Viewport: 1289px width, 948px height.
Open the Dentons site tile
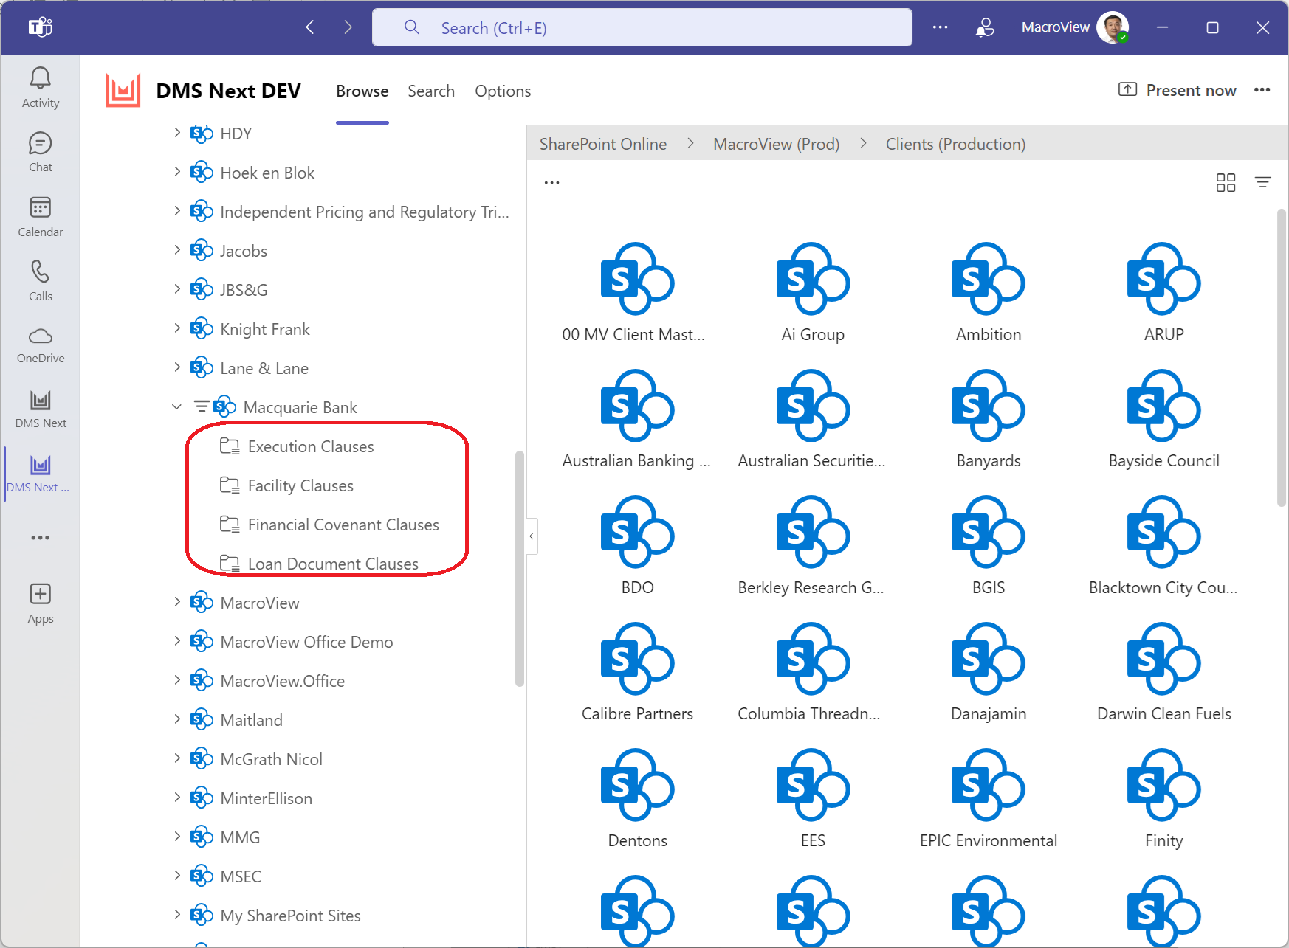click(x=637, y=798)
